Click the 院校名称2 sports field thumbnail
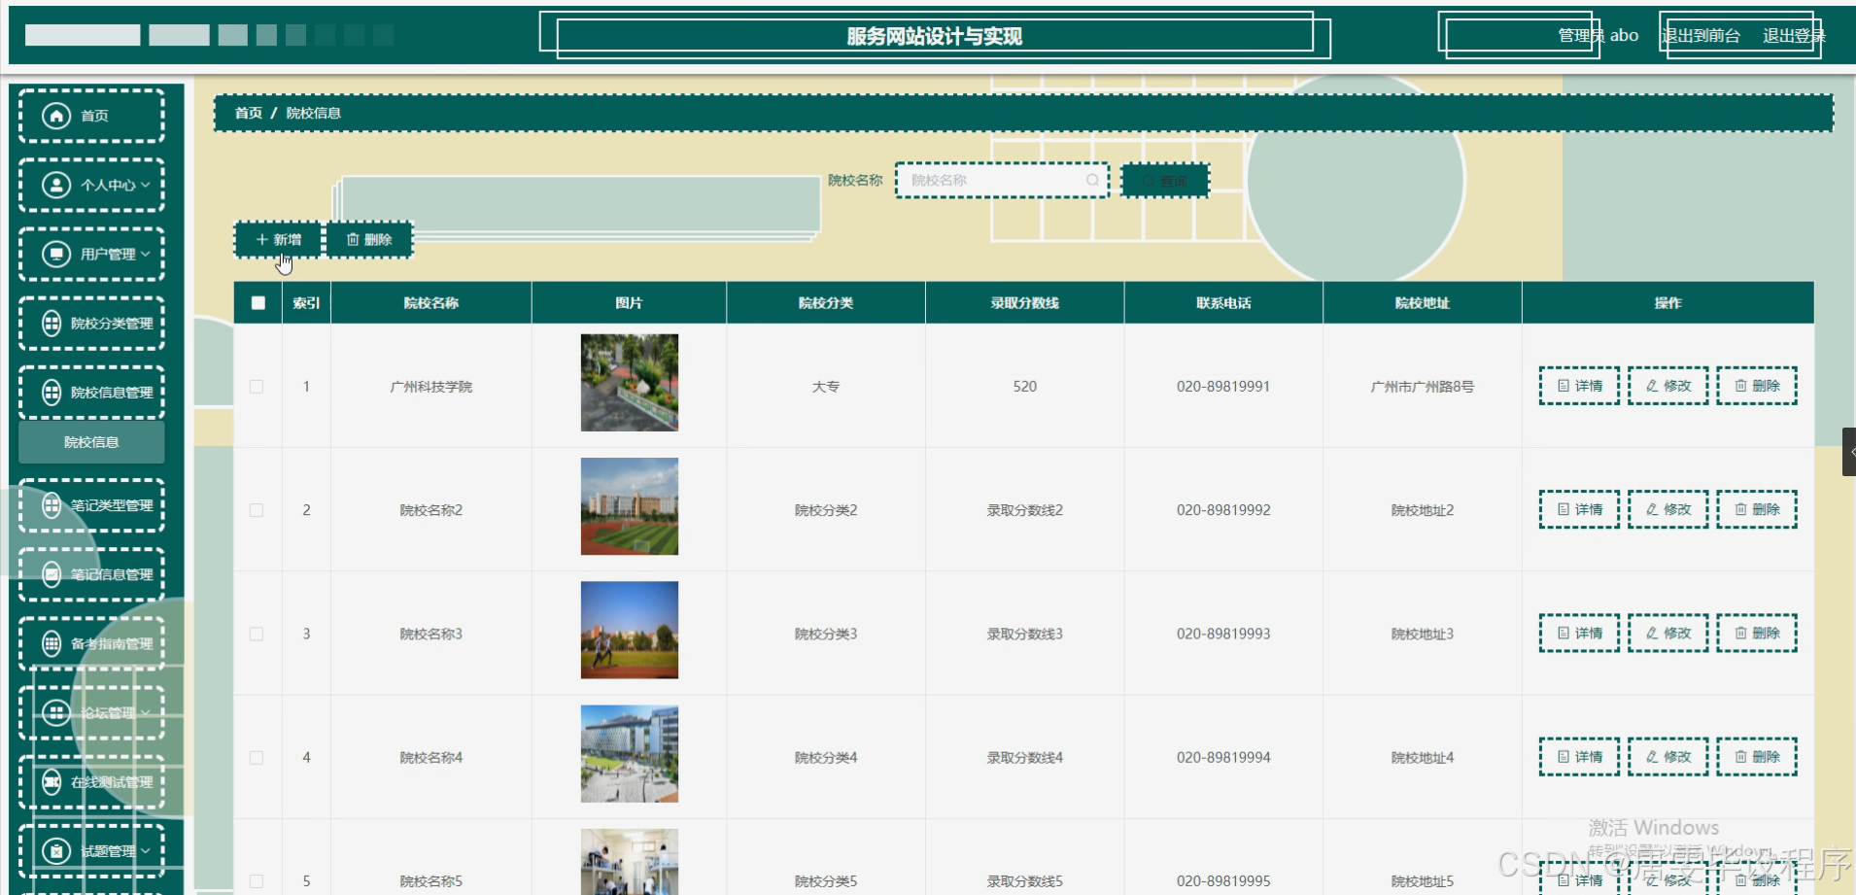Image resolution: width=1856 pixels, height=895 pixels. click(630, 506)
